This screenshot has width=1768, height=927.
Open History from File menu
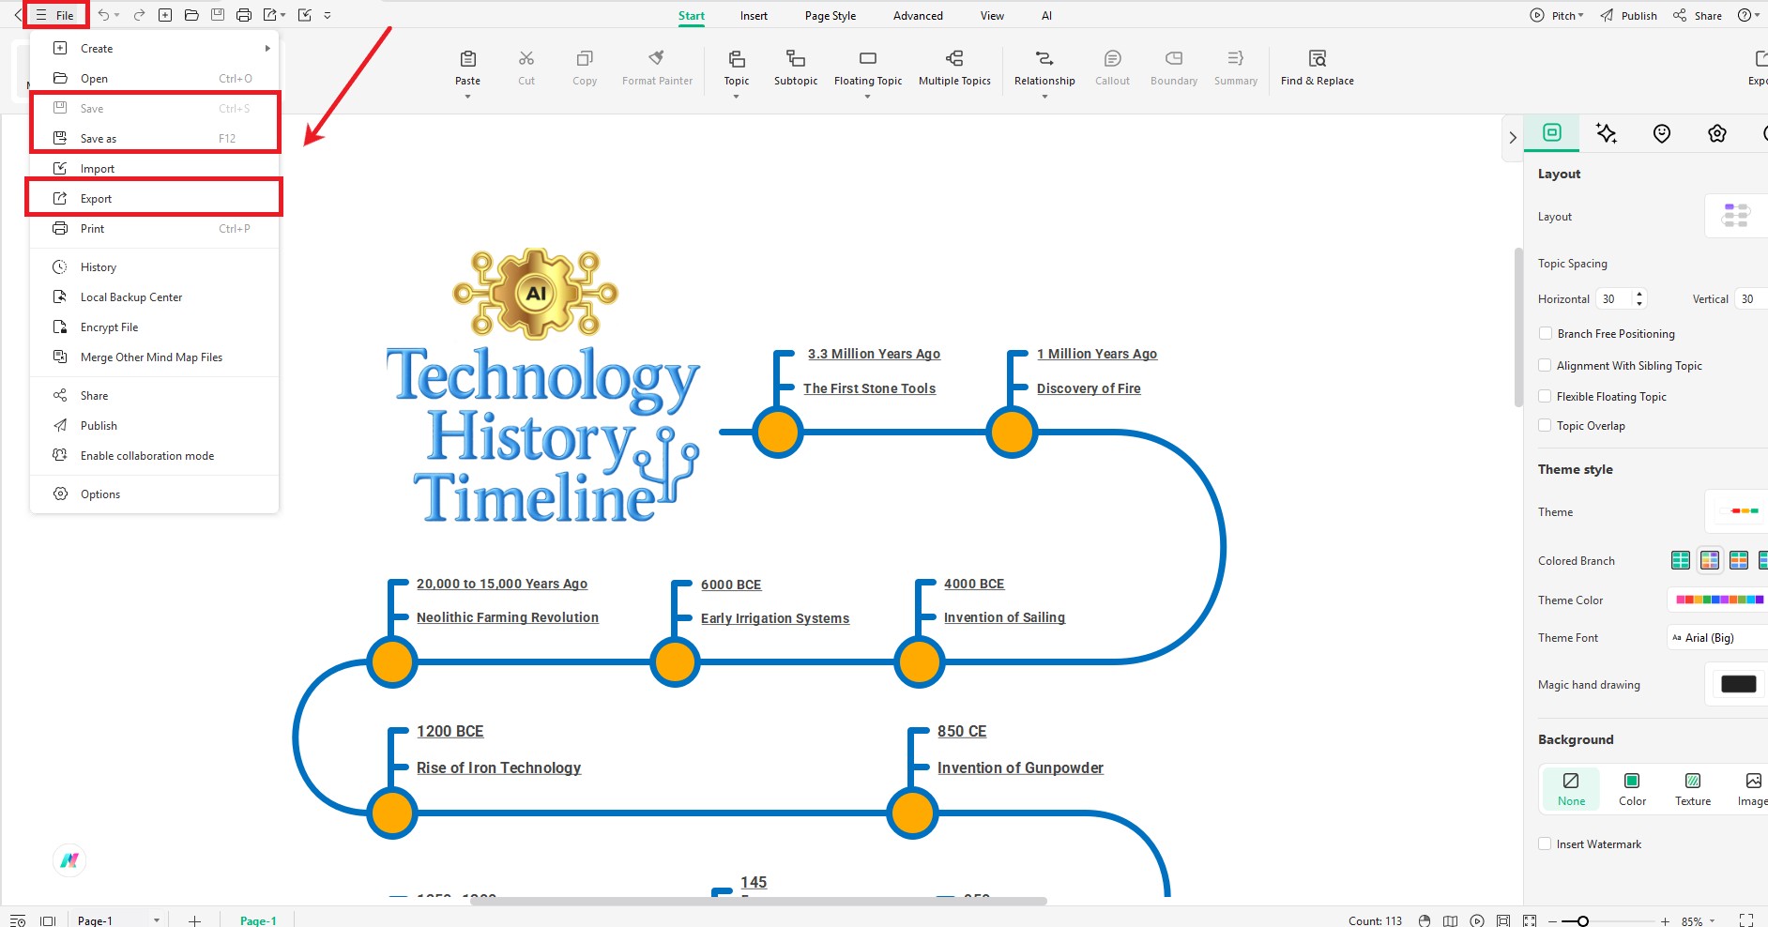click(154, 266)
